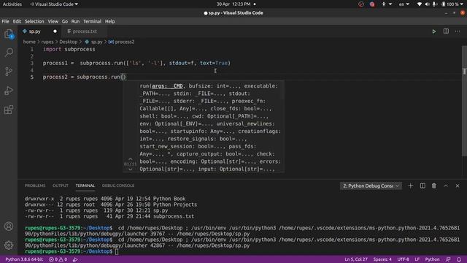Go to line via Ln 5, Col 27
467x263 pixels.
356,259
